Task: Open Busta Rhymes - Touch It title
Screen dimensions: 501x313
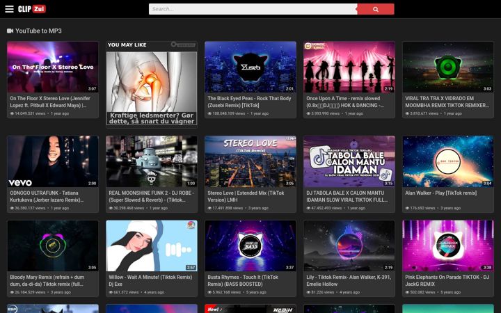Action: click(243, 281)
